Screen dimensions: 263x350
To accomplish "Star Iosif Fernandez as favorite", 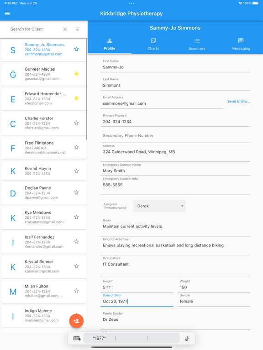I will (77, 242).
